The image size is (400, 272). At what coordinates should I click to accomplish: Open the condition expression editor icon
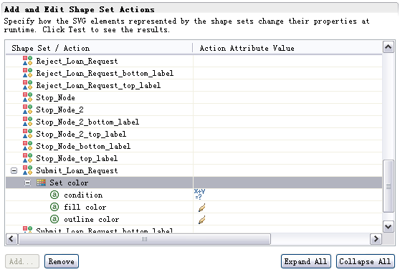[x=199, y=194]
